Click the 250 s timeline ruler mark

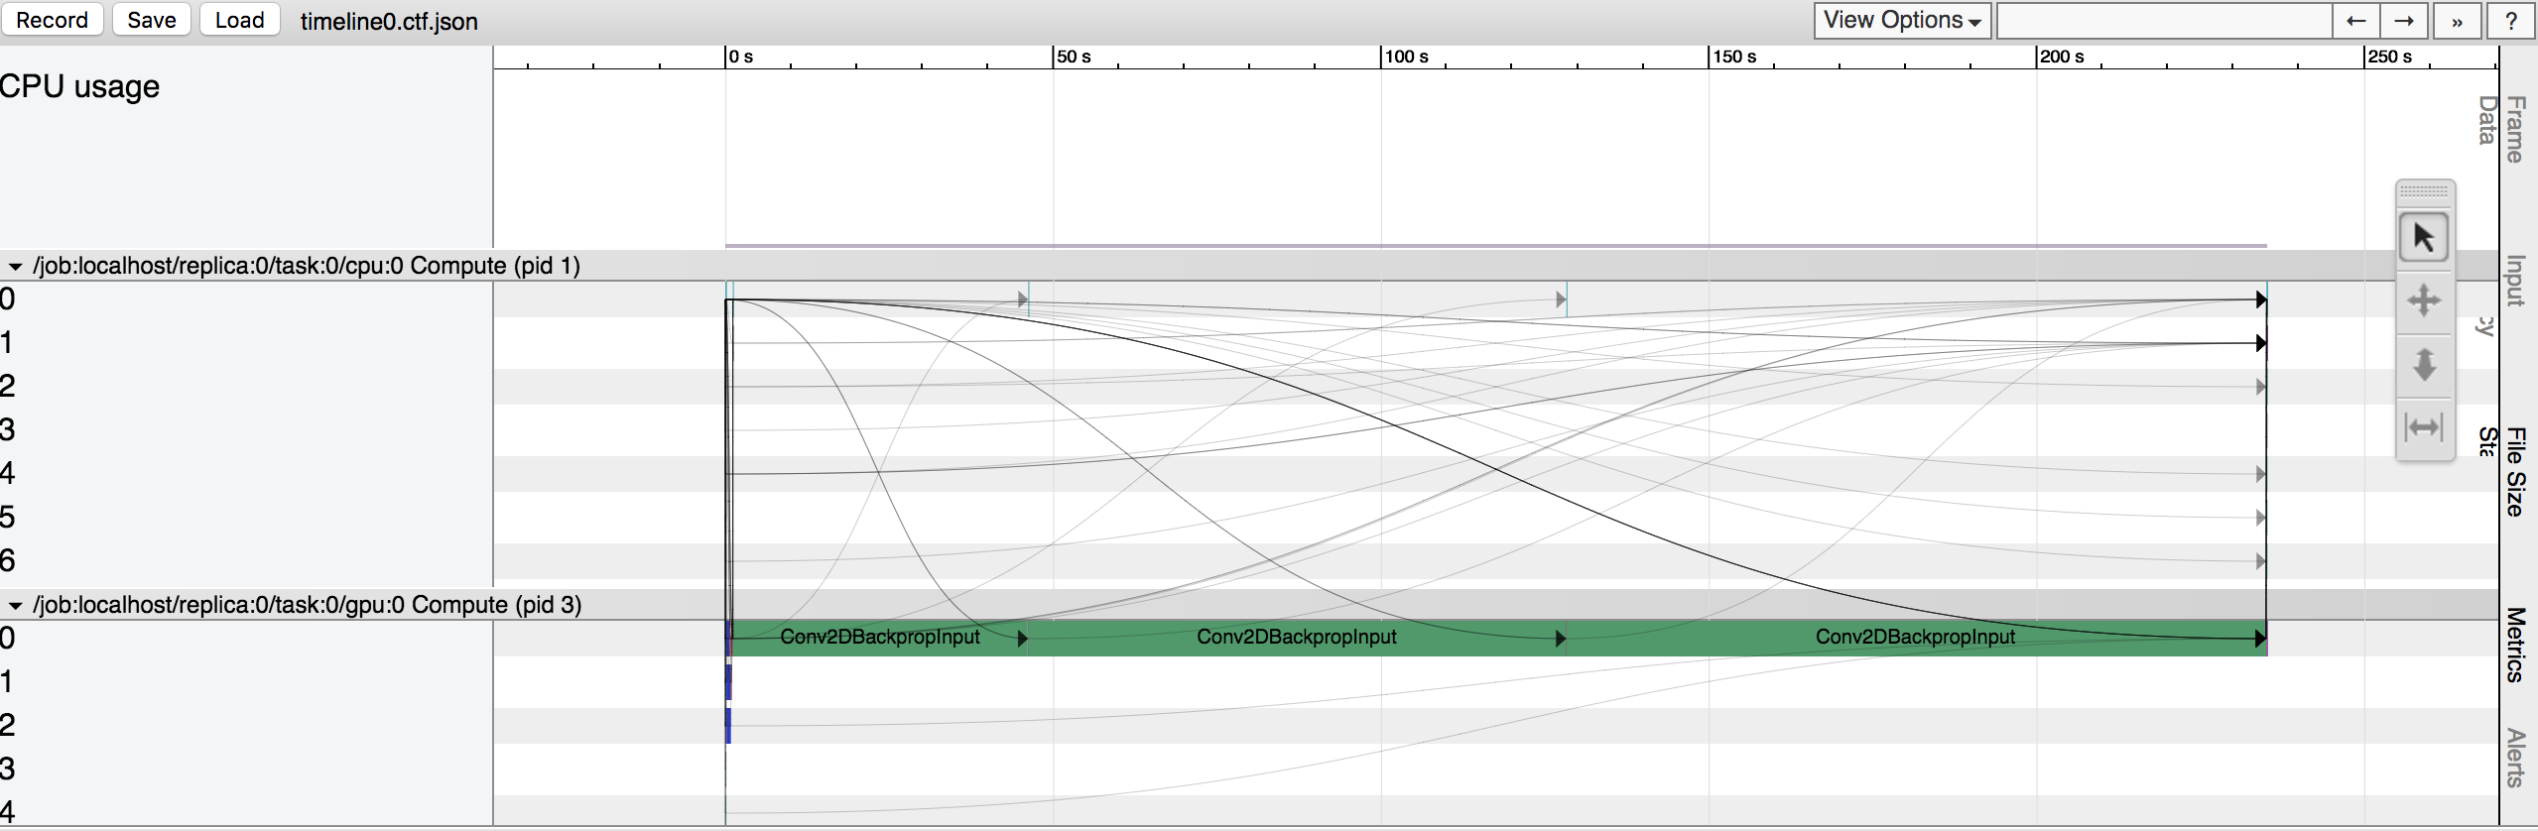tap(2389, 57)
